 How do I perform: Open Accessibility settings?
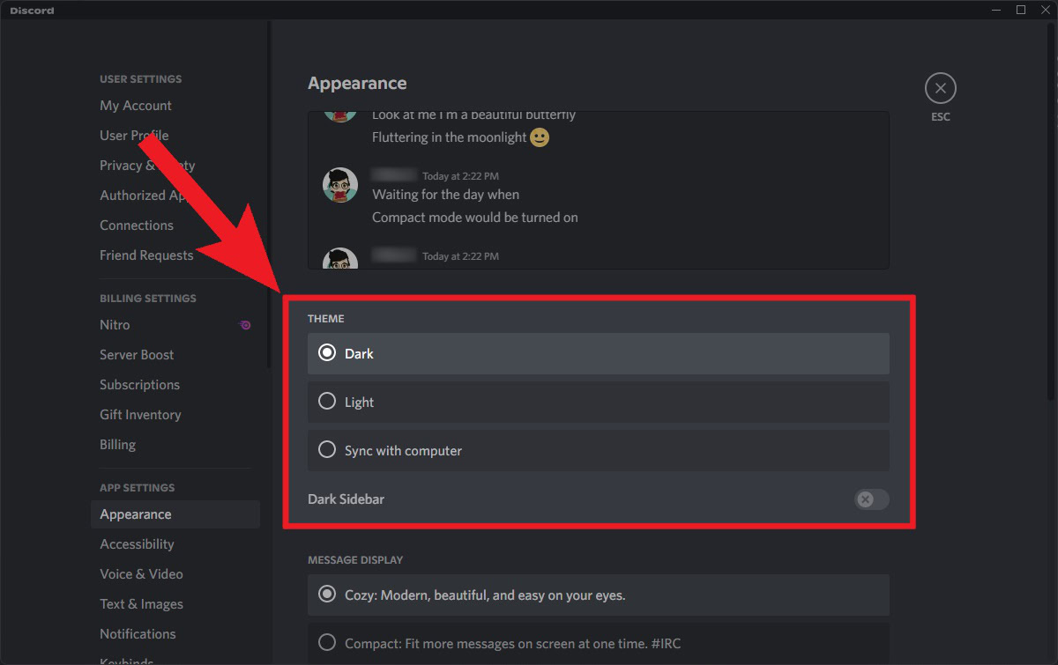[x=137, y=544]
